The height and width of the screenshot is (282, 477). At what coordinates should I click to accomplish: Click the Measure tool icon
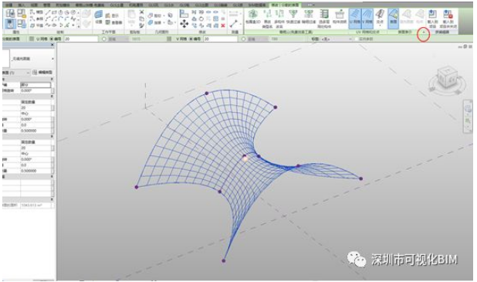[x=234, y=23]
